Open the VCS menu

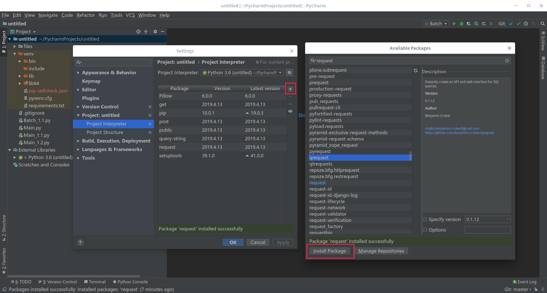pos(130,15)
